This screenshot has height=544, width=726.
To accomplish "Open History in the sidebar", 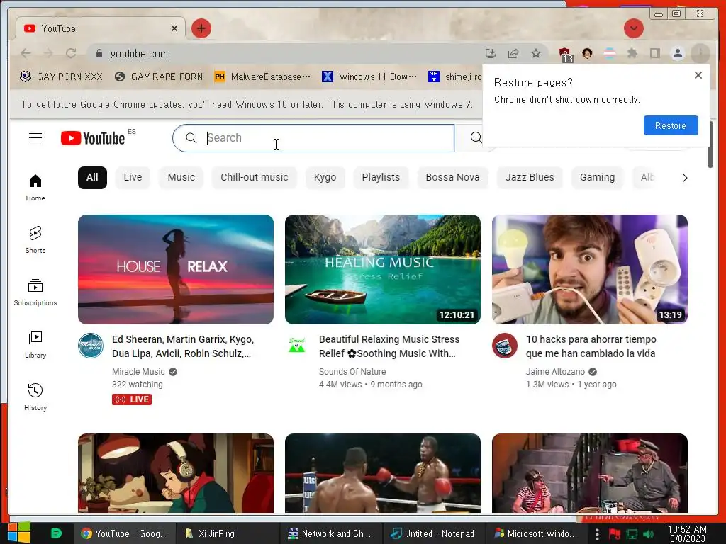I will coord(35,397).
